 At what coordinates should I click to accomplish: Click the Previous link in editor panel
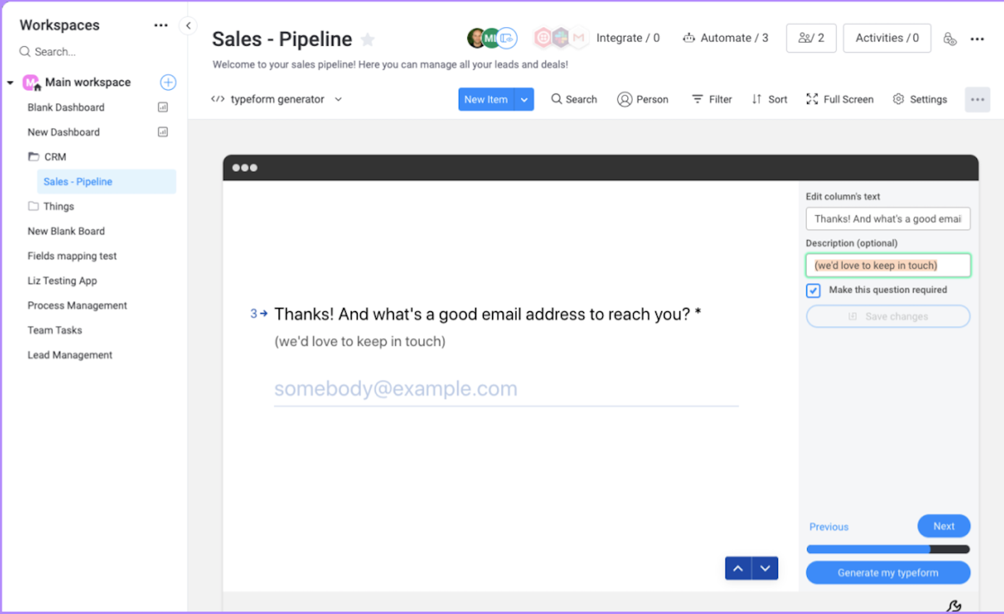pos(829,527)
